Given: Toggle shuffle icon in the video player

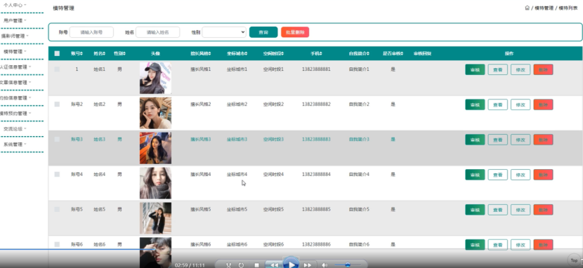Looking at the screenshot, I should [x=228, y=265].
